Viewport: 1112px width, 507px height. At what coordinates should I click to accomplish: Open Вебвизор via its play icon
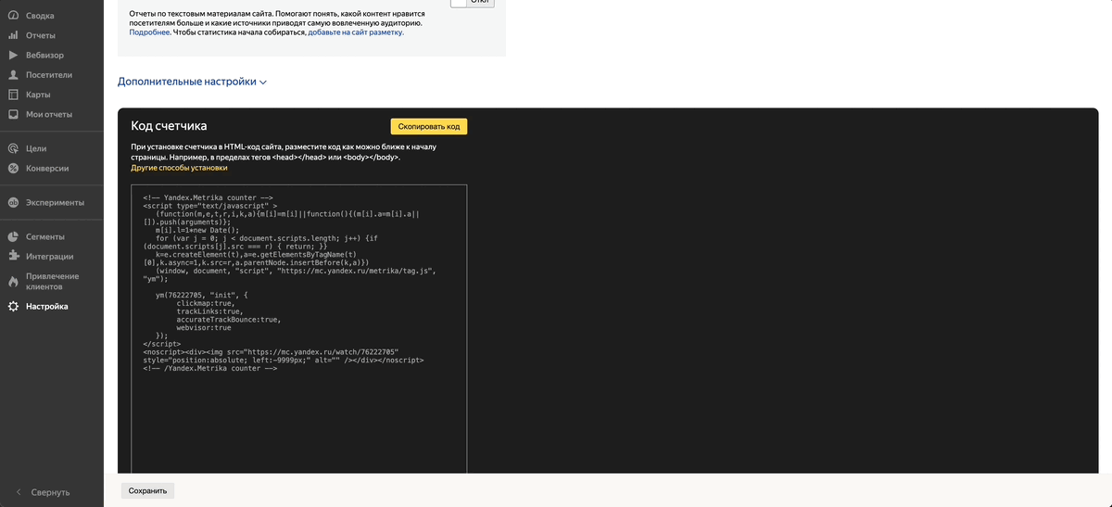pyautogui.click(x=14, y=56)
